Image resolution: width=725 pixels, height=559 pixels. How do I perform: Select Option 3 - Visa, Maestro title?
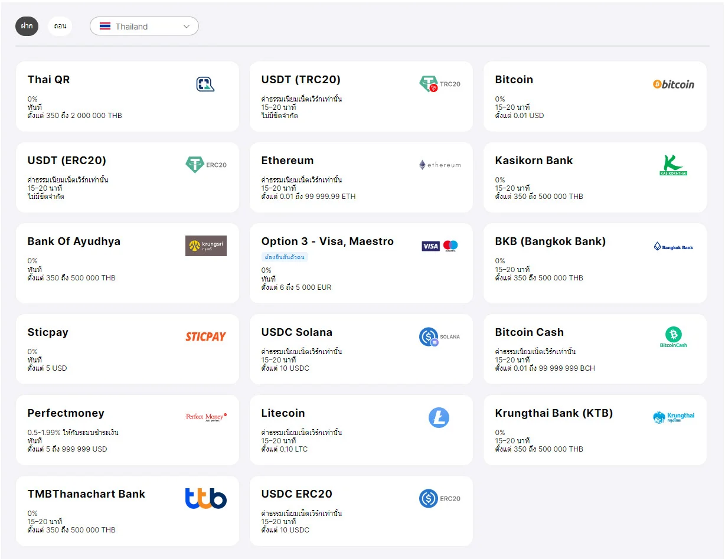pos(328,241)
